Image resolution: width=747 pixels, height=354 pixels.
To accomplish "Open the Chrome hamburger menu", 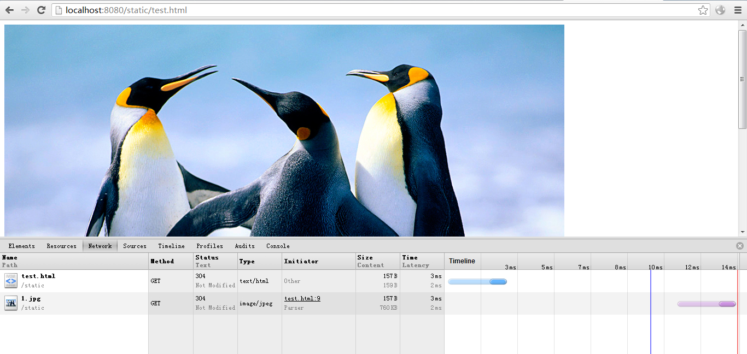I will [x=737, y=10].
